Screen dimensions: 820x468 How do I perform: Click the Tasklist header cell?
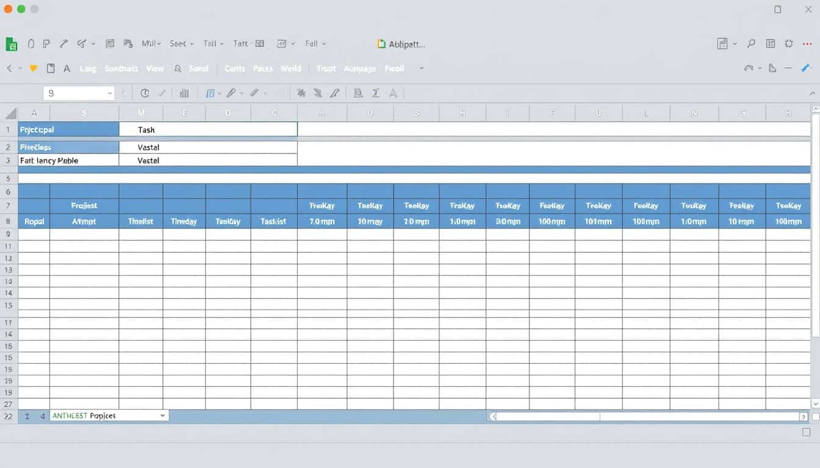pyautogui.click(x=274, y=221)
